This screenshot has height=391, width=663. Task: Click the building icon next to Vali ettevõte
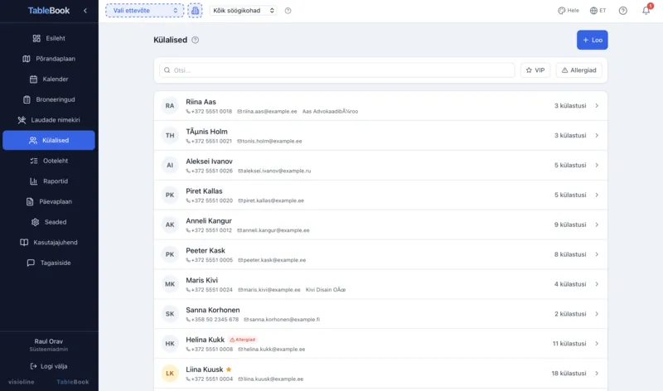click(195, 11)
